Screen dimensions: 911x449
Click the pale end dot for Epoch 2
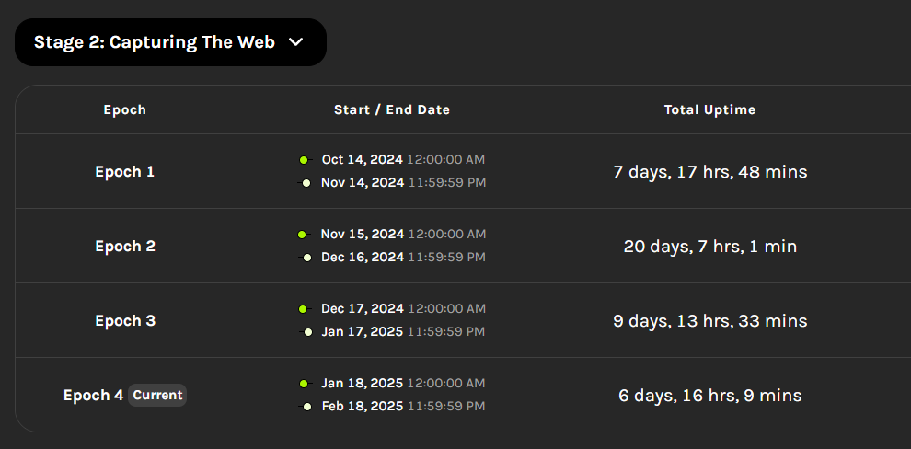pos(307,258)
